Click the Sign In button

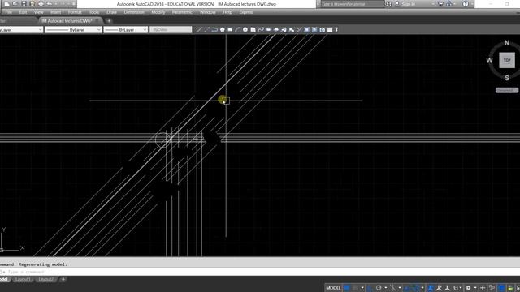[x=405, y=4]
